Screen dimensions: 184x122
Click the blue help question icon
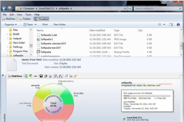point(178,24)
